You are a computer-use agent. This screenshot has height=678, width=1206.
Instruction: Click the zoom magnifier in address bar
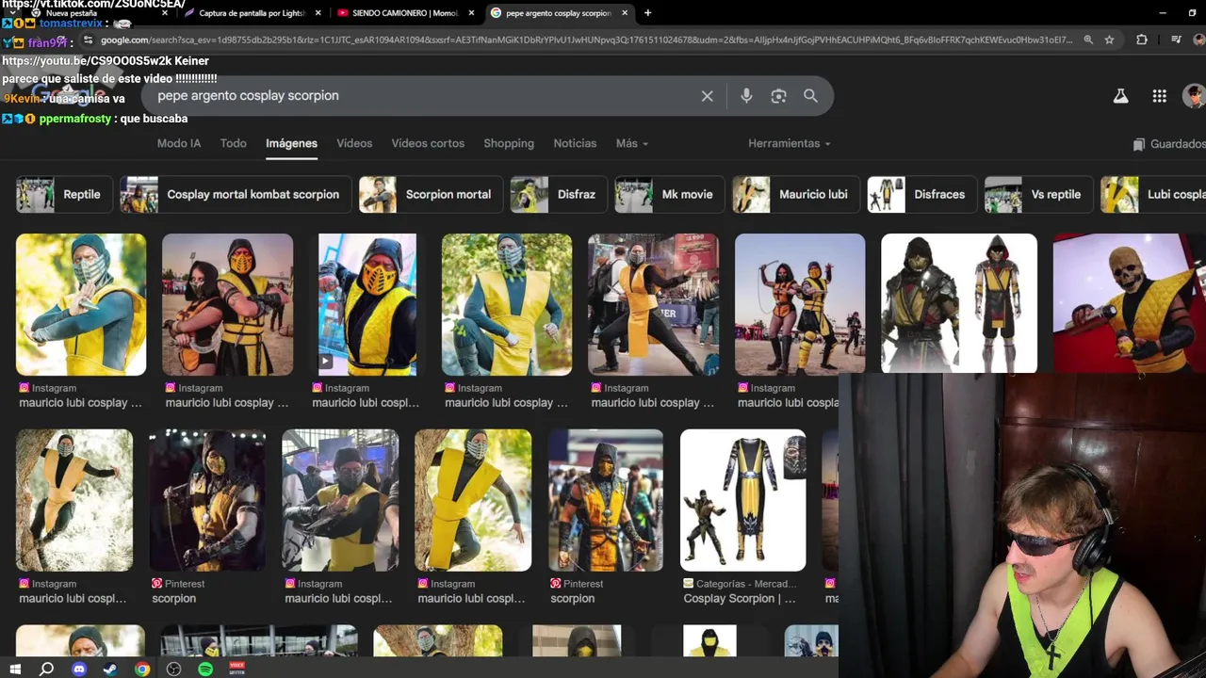1088,40
